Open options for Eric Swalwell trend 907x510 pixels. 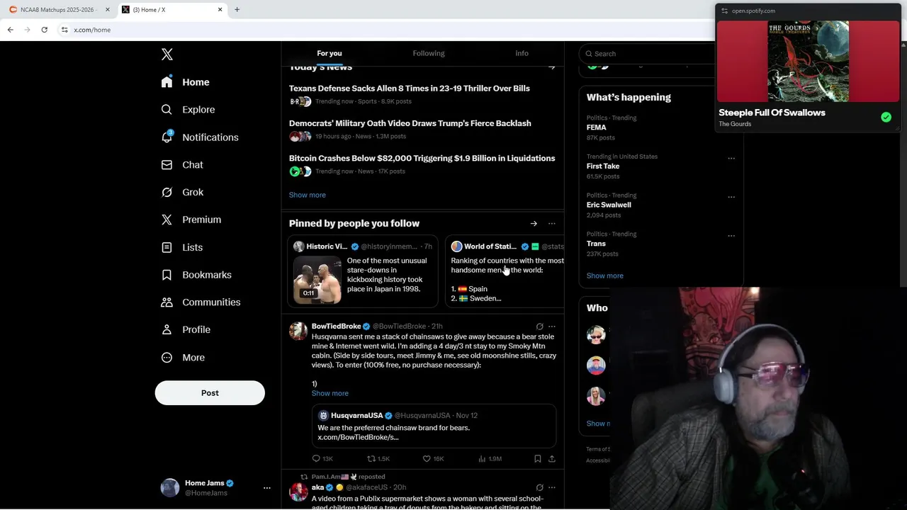tap(731, 197)
